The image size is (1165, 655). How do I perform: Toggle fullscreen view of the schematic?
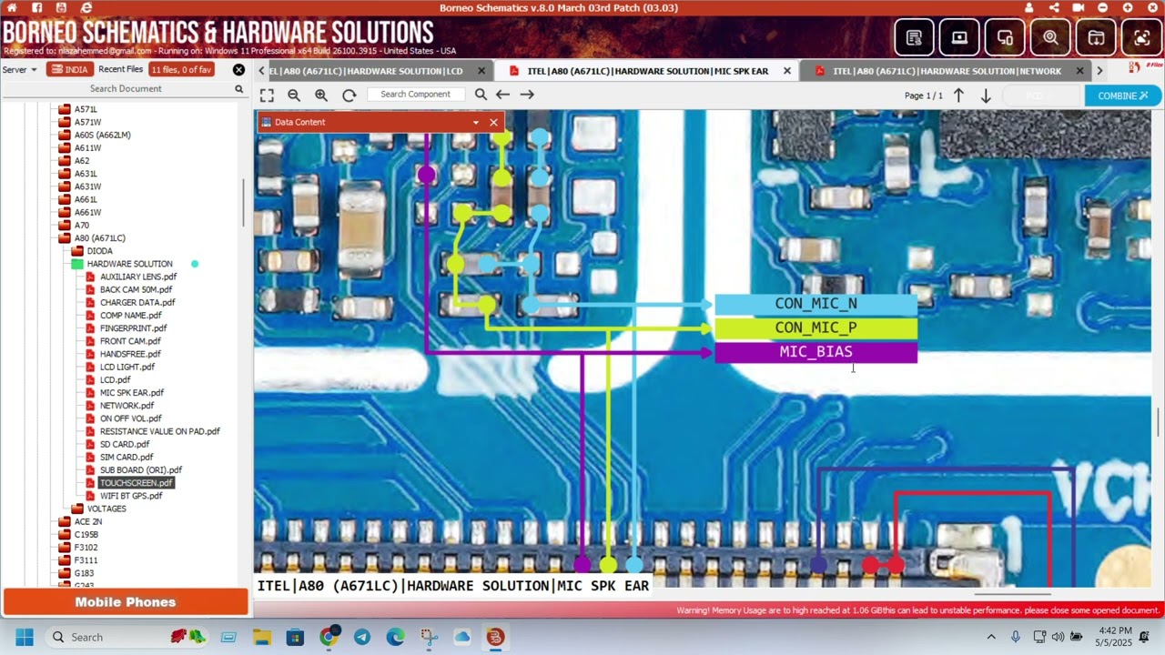click(x=267, y=95)
